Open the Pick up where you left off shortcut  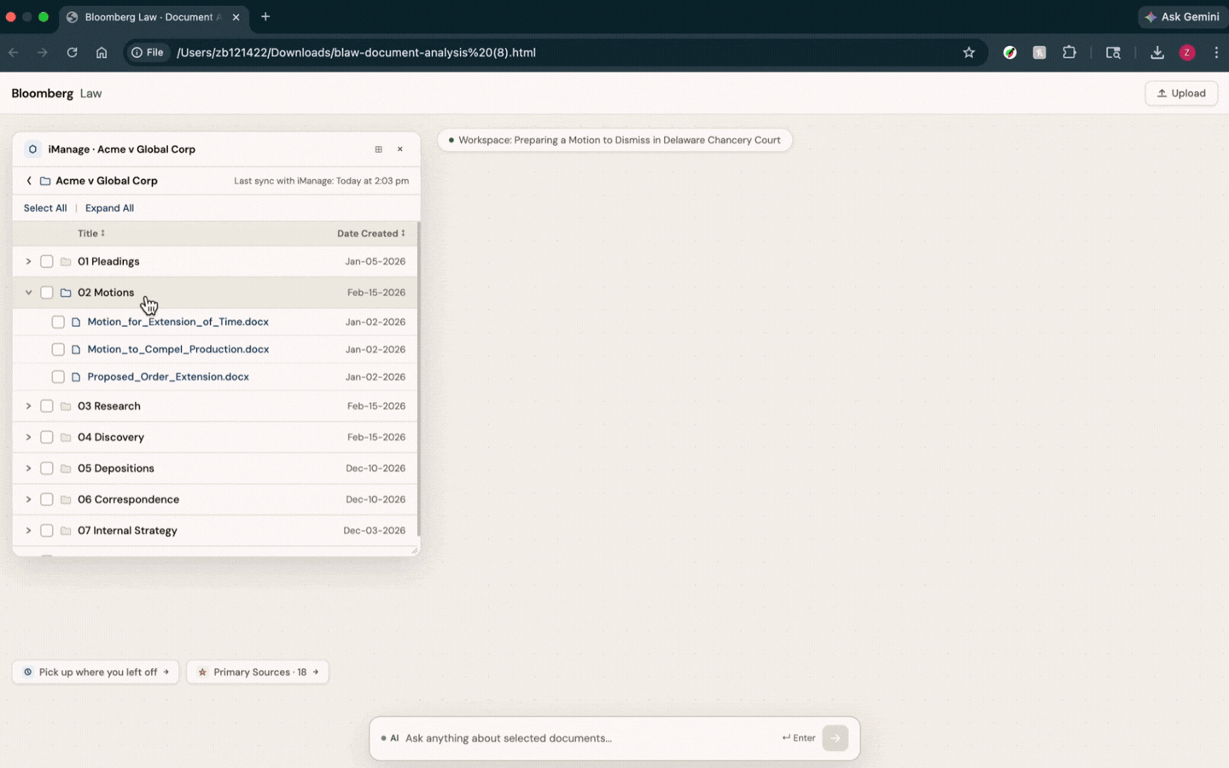tap(95, 672)
